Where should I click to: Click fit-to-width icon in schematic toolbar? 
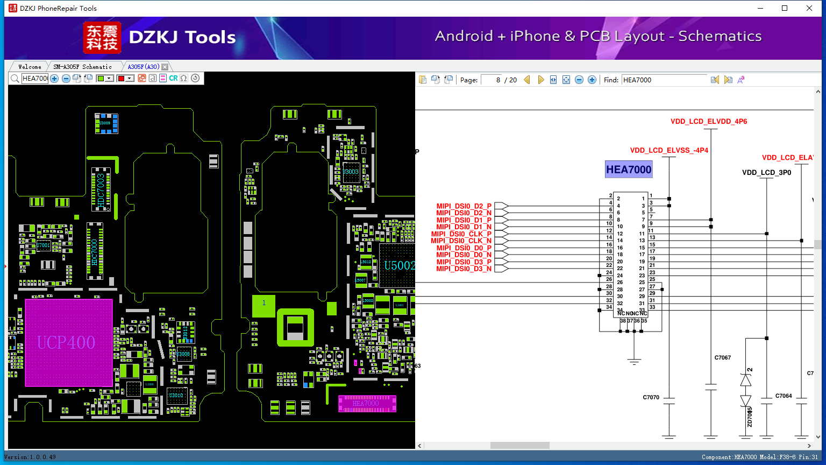point(553,80)
